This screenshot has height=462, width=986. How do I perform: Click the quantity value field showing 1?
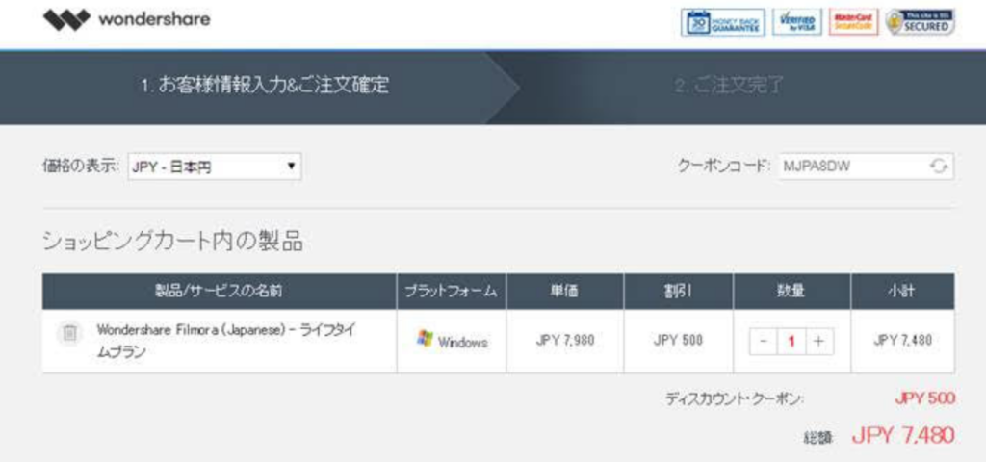[x=791, y=342]
